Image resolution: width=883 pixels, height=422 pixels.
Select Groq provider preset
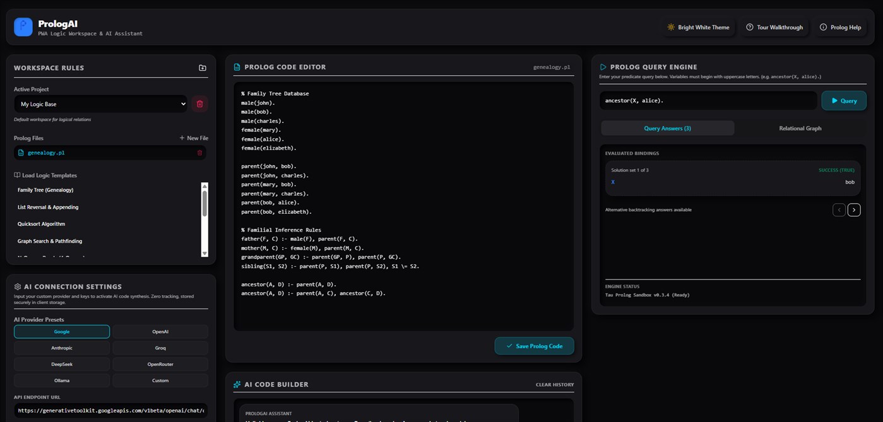160,348
